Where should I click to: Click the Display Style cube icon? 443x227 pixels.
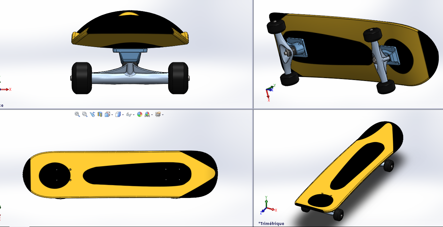118,114
